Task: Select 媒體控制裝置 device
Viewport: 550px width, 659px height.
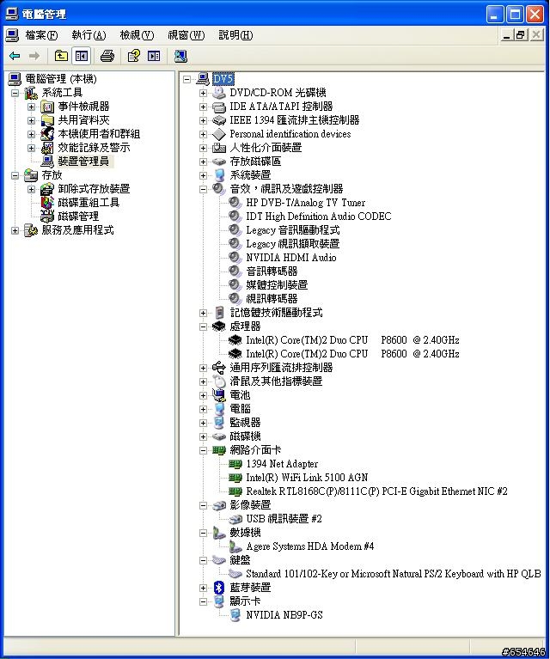Action: (x=277, y=285)
